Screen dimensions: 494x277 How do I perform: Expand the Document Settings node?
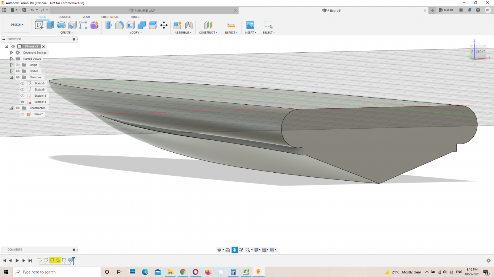click(11, 53)
